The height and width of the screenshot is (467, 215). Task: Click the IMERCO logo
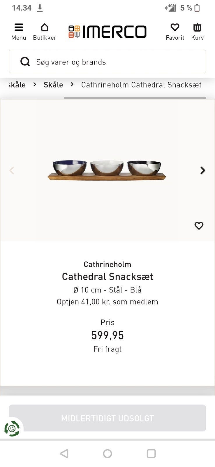(107, 32)
